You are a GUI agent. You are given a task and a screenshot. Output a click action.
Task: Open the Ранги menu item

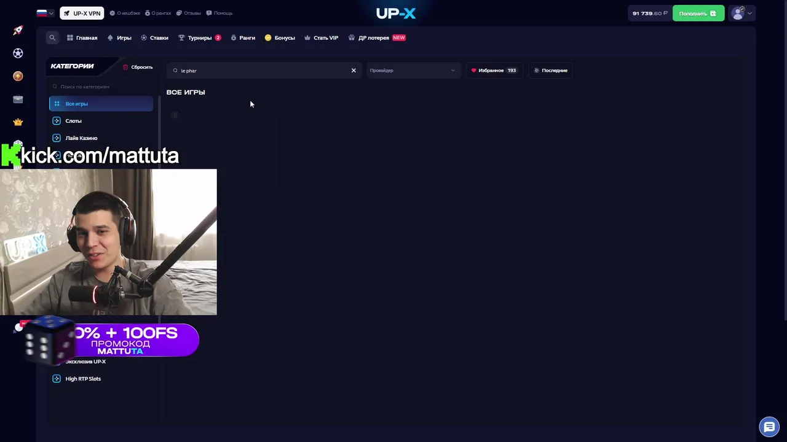click(243, 38)
